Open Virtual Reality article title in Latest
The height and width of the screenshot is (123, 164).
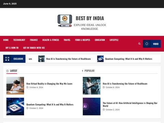coord(49,84)
